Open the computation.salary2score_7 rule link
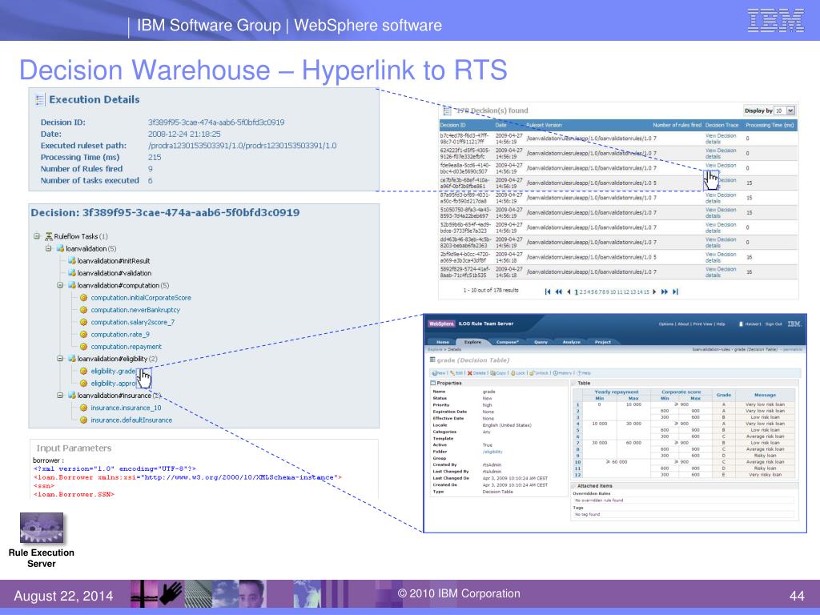Screen dimensions: 820x615 coord(133,322)
